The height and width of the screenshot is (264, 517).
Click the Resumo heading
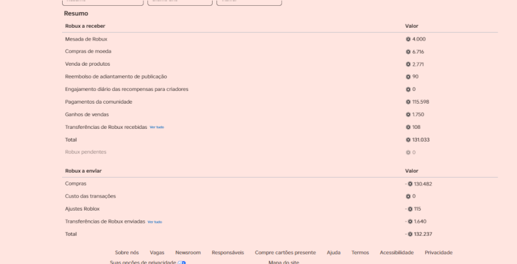coord(76,14)
